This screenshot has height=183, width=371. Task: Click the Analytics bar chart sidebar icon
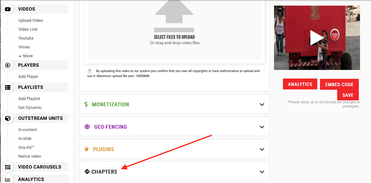click(x=8, y=179)
